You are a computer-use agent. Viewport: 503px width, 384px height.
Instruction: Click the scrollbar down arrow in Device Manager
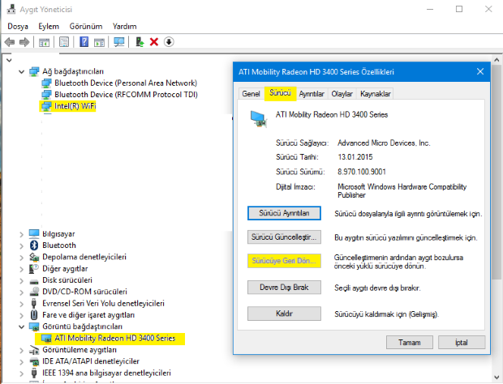497,378
